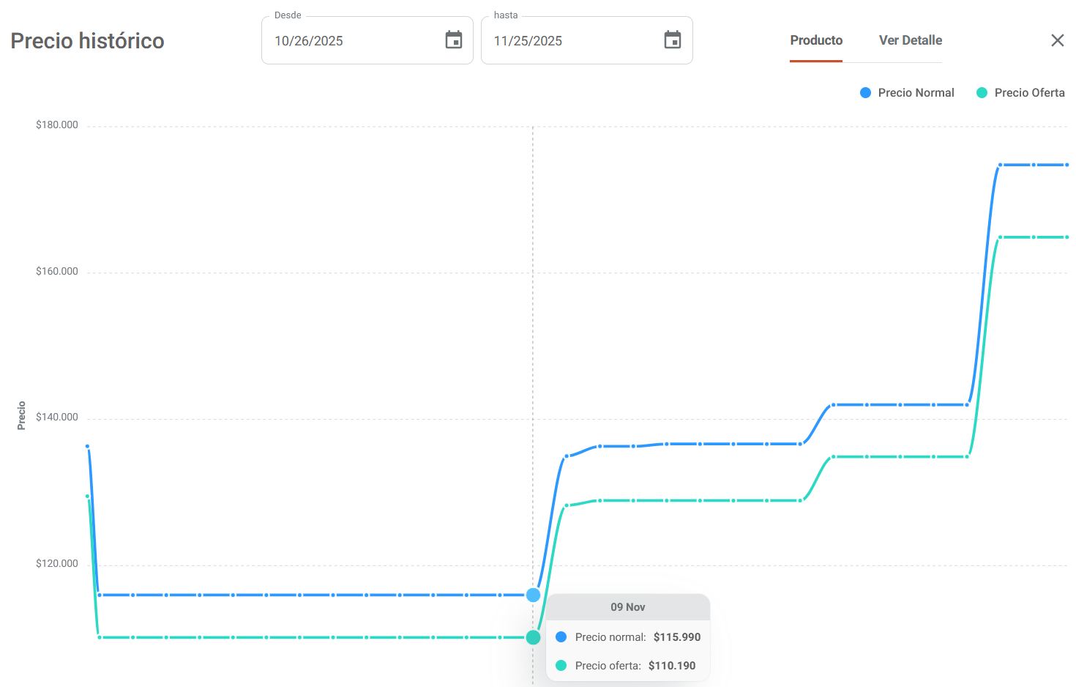Toggle the Precio Oferta legend series

tap(1020, 93)
